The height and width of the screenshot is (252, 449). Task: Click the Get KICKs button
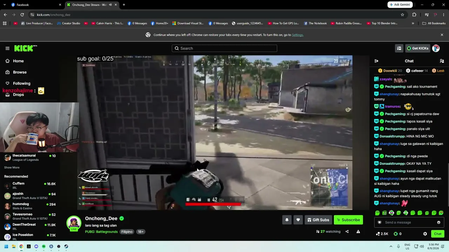[417, 48]
